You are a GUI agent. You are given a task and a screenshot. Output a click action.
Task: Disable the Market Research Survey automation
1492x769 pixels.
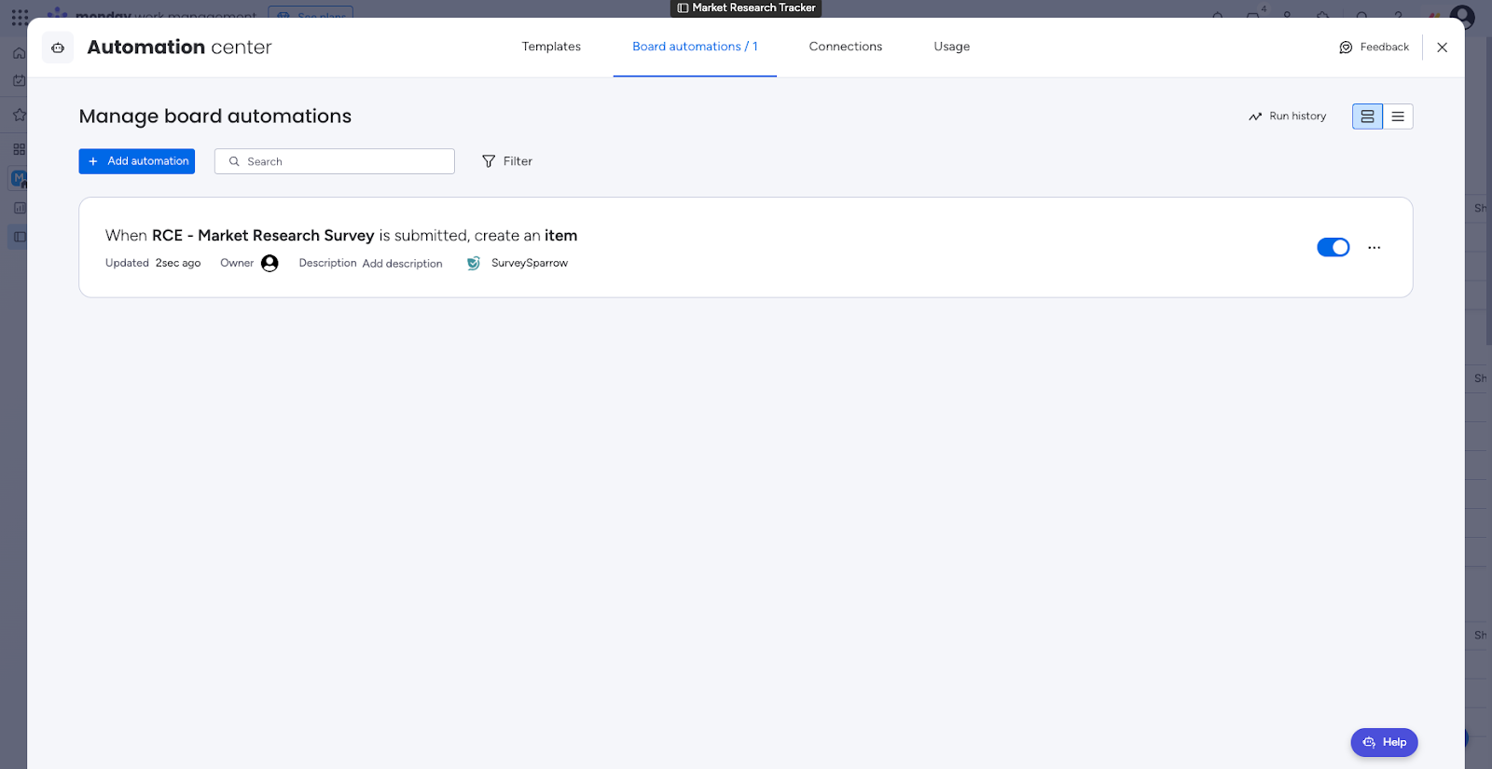coord(1333,247)
